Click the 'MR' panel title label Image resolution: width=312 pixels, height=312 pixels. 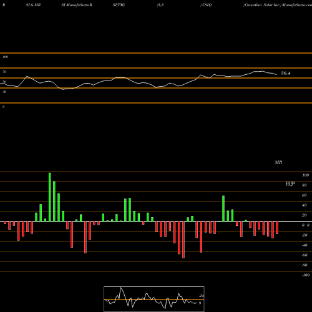(x=278, y=162)
